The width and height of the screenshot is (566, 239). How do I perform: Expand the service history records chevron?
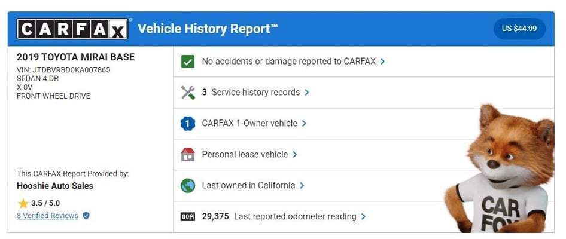coord(307,93)
